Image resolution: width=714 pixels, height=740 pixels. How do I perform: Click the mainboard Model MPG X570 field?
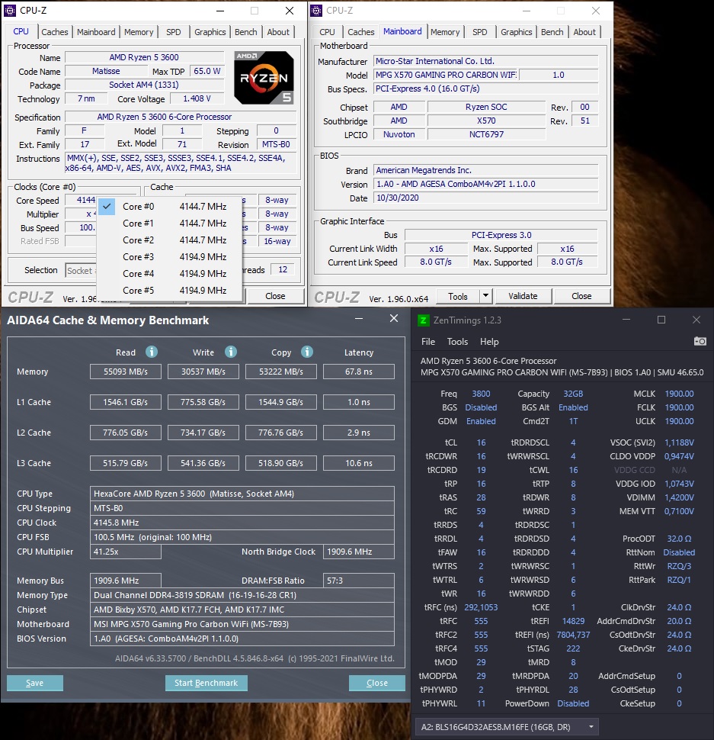(445, 75)
